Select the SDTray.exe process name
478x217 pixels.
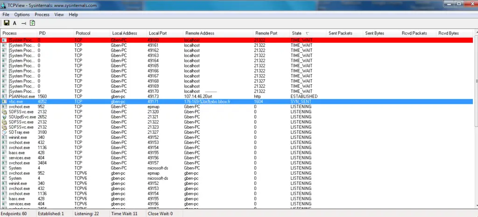tap(19, 132)
